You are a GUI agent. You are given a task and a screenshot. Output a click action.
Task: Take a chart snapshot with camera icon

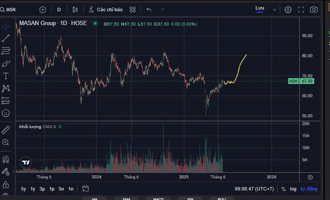pos(314,10)
